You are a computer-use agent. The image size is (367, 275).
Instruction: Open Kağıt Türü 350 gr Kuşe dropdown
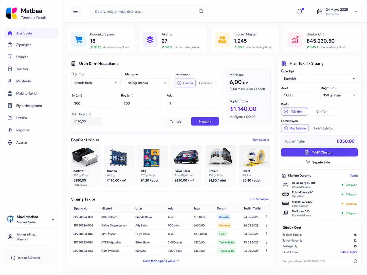pyautogui.click(x=339, y=95)
